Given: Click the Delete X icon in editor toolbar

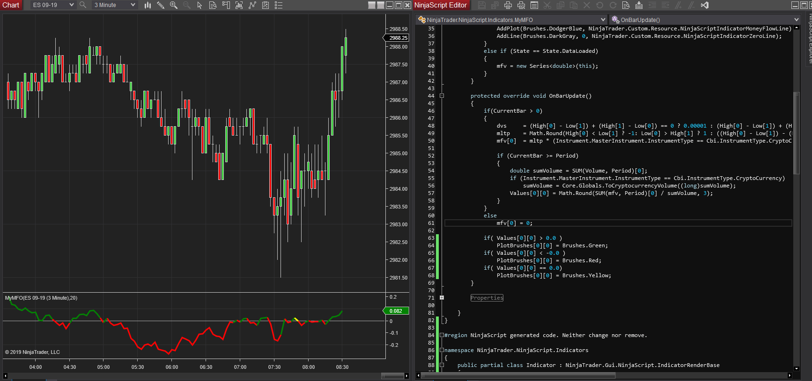Looking at the screenshot, I should click(x=587, y=5).
